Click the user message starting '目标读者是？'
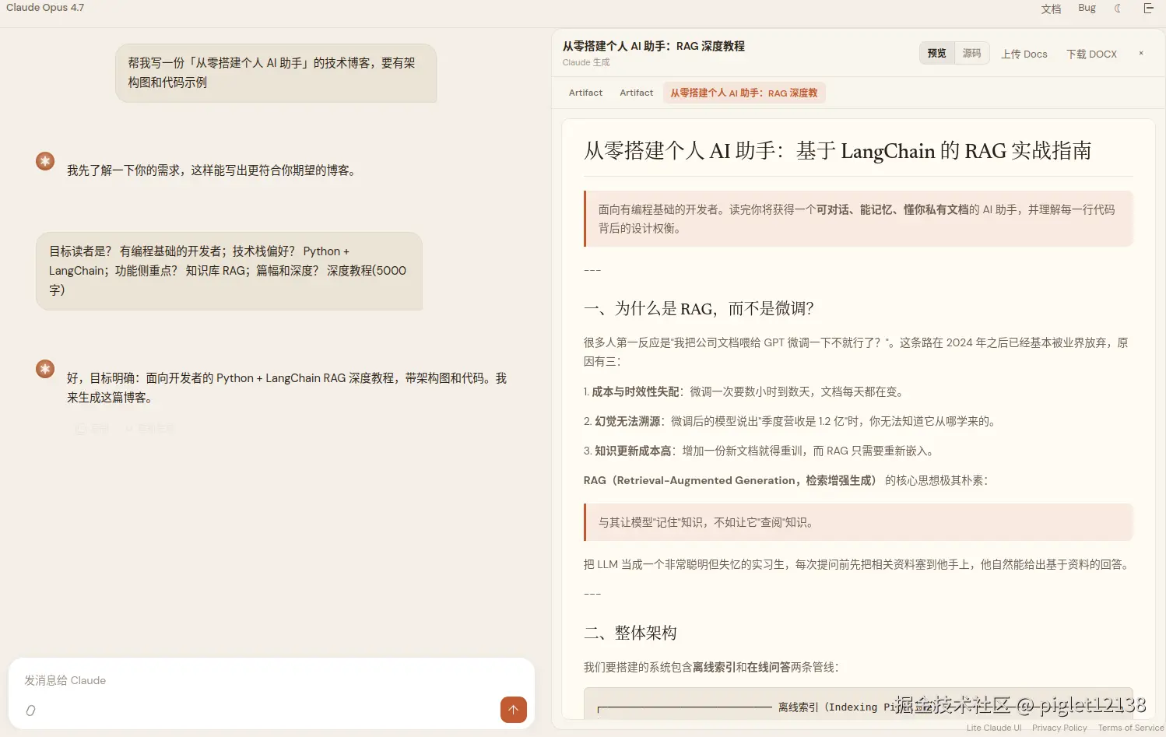This screenshot has height=737, width=1166. click(x=229, y=271)
